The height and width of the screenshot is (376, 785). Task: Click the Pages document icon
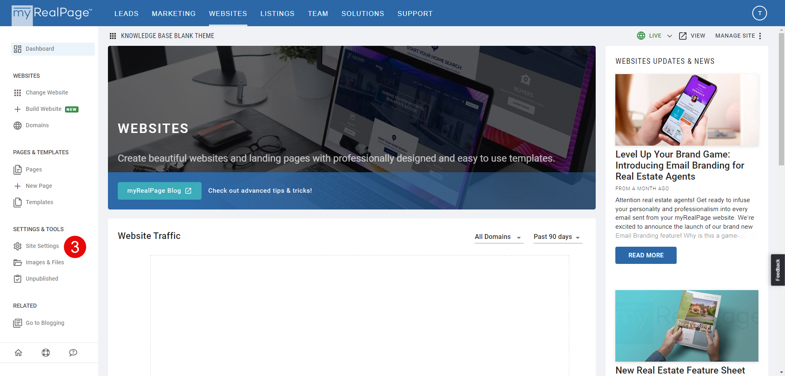tap(18, 169)
